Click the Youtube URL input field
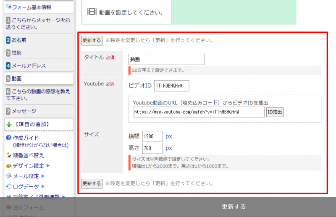 (x=198, y=112)
